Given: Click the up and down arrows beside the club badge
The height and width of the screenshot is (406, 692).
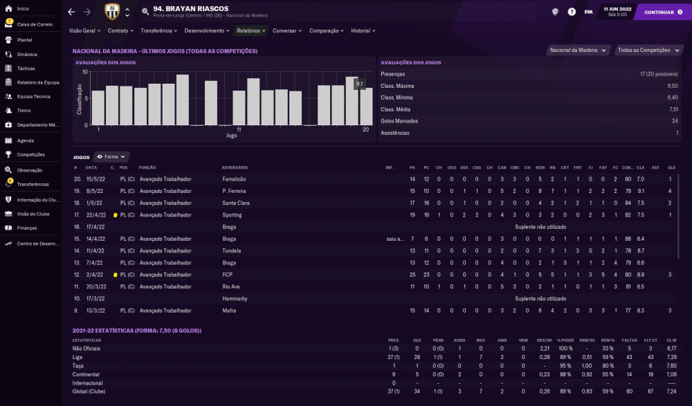Looking at the screenshot, I should 127,12.
